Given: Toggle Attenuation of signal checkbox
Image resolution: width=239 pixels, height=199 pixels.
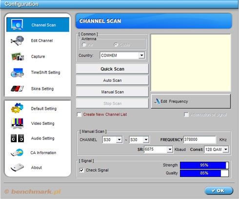Looking at the screenshot, I should tap(186, 115).
